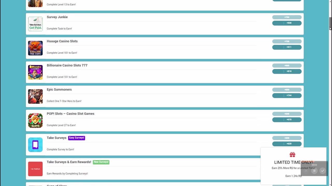Open the Pollfish survey icon
Viewport: 332px width, 186px height.
(35, 169)
